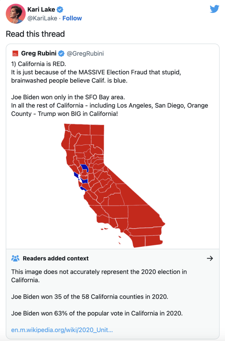Click Kari Lake's blue verified badge
Image resolution: width=225 pixels, height=341 pixels.
tap(60, 10)
